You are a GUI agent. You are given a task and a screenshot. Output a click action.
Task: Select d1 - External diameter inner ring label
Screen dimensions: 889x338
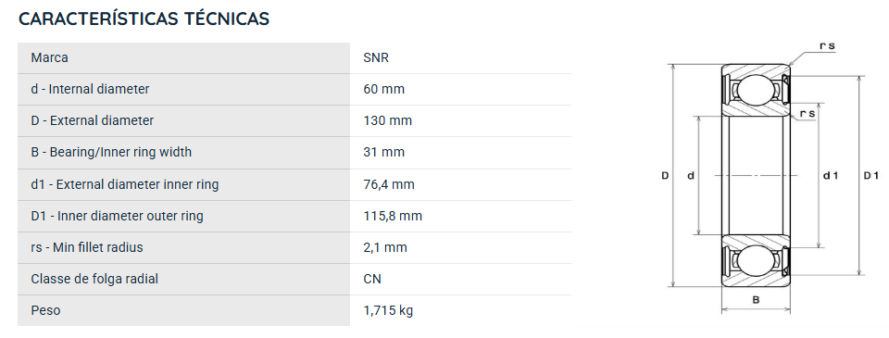tap(125, 184)
